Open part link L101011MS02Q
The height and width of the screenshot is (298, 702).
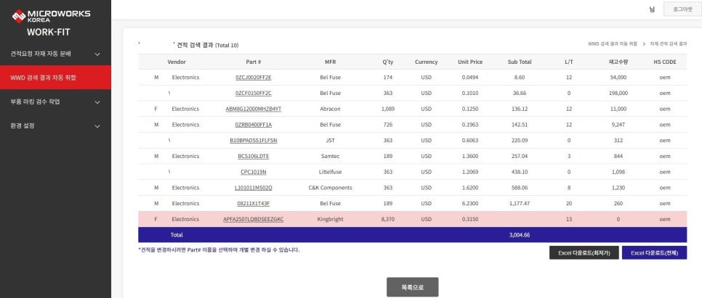coord(254,188)
